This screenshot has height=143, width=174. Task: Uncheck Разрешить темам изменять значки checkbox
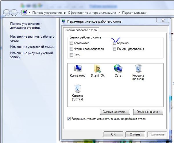click(x=69, y=119)
